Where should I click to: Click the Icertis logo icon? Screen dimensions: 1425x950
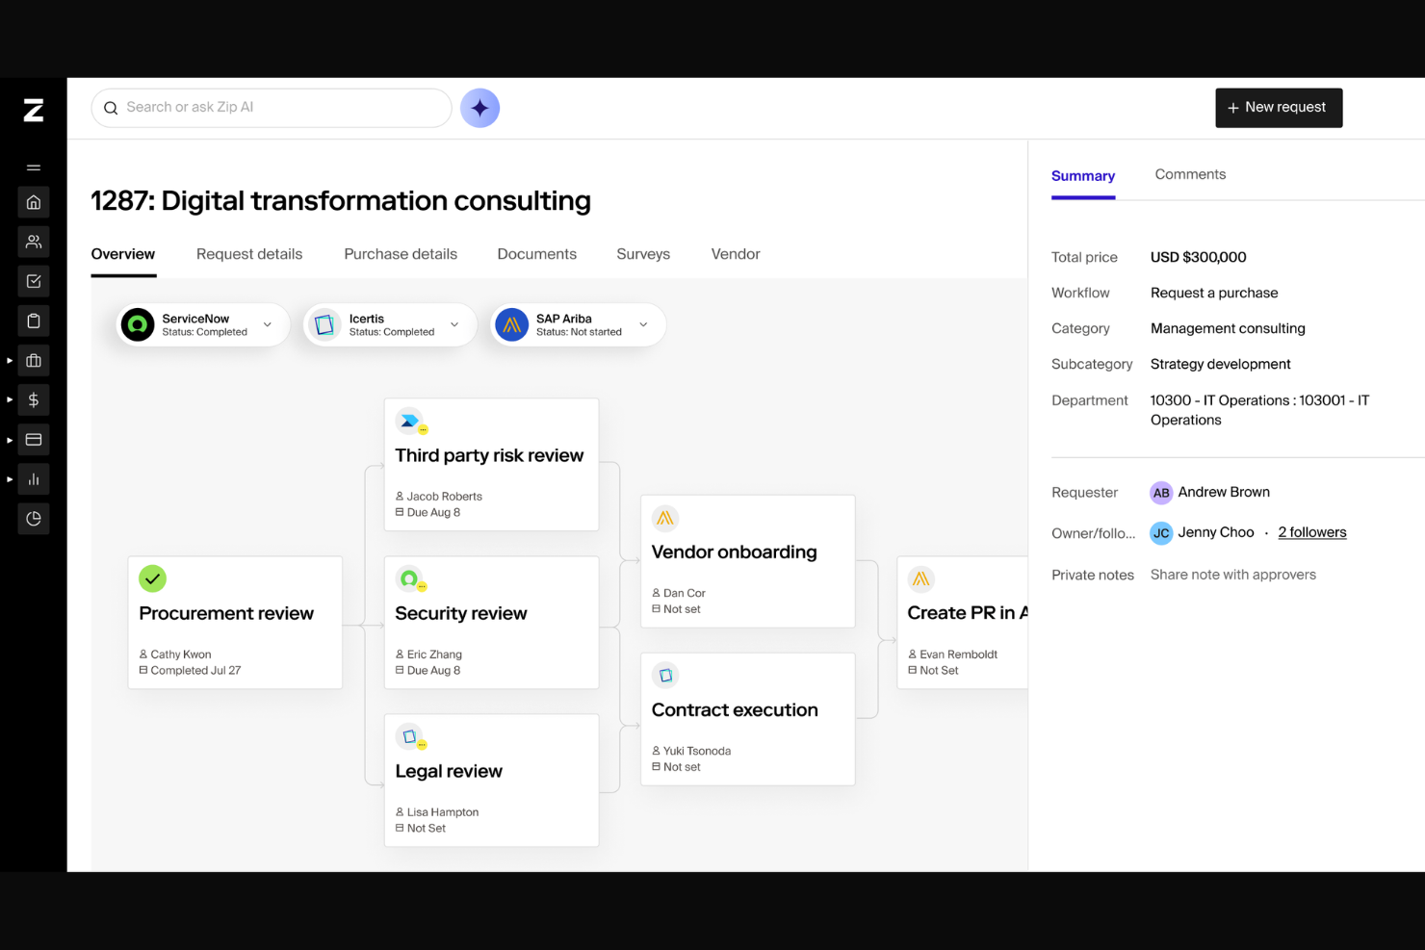(324, 325)
